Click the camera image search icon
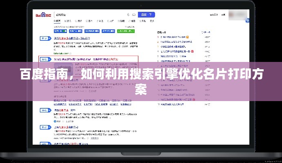The width and height of the screenshot is (282, 163). tap(134, 15)
